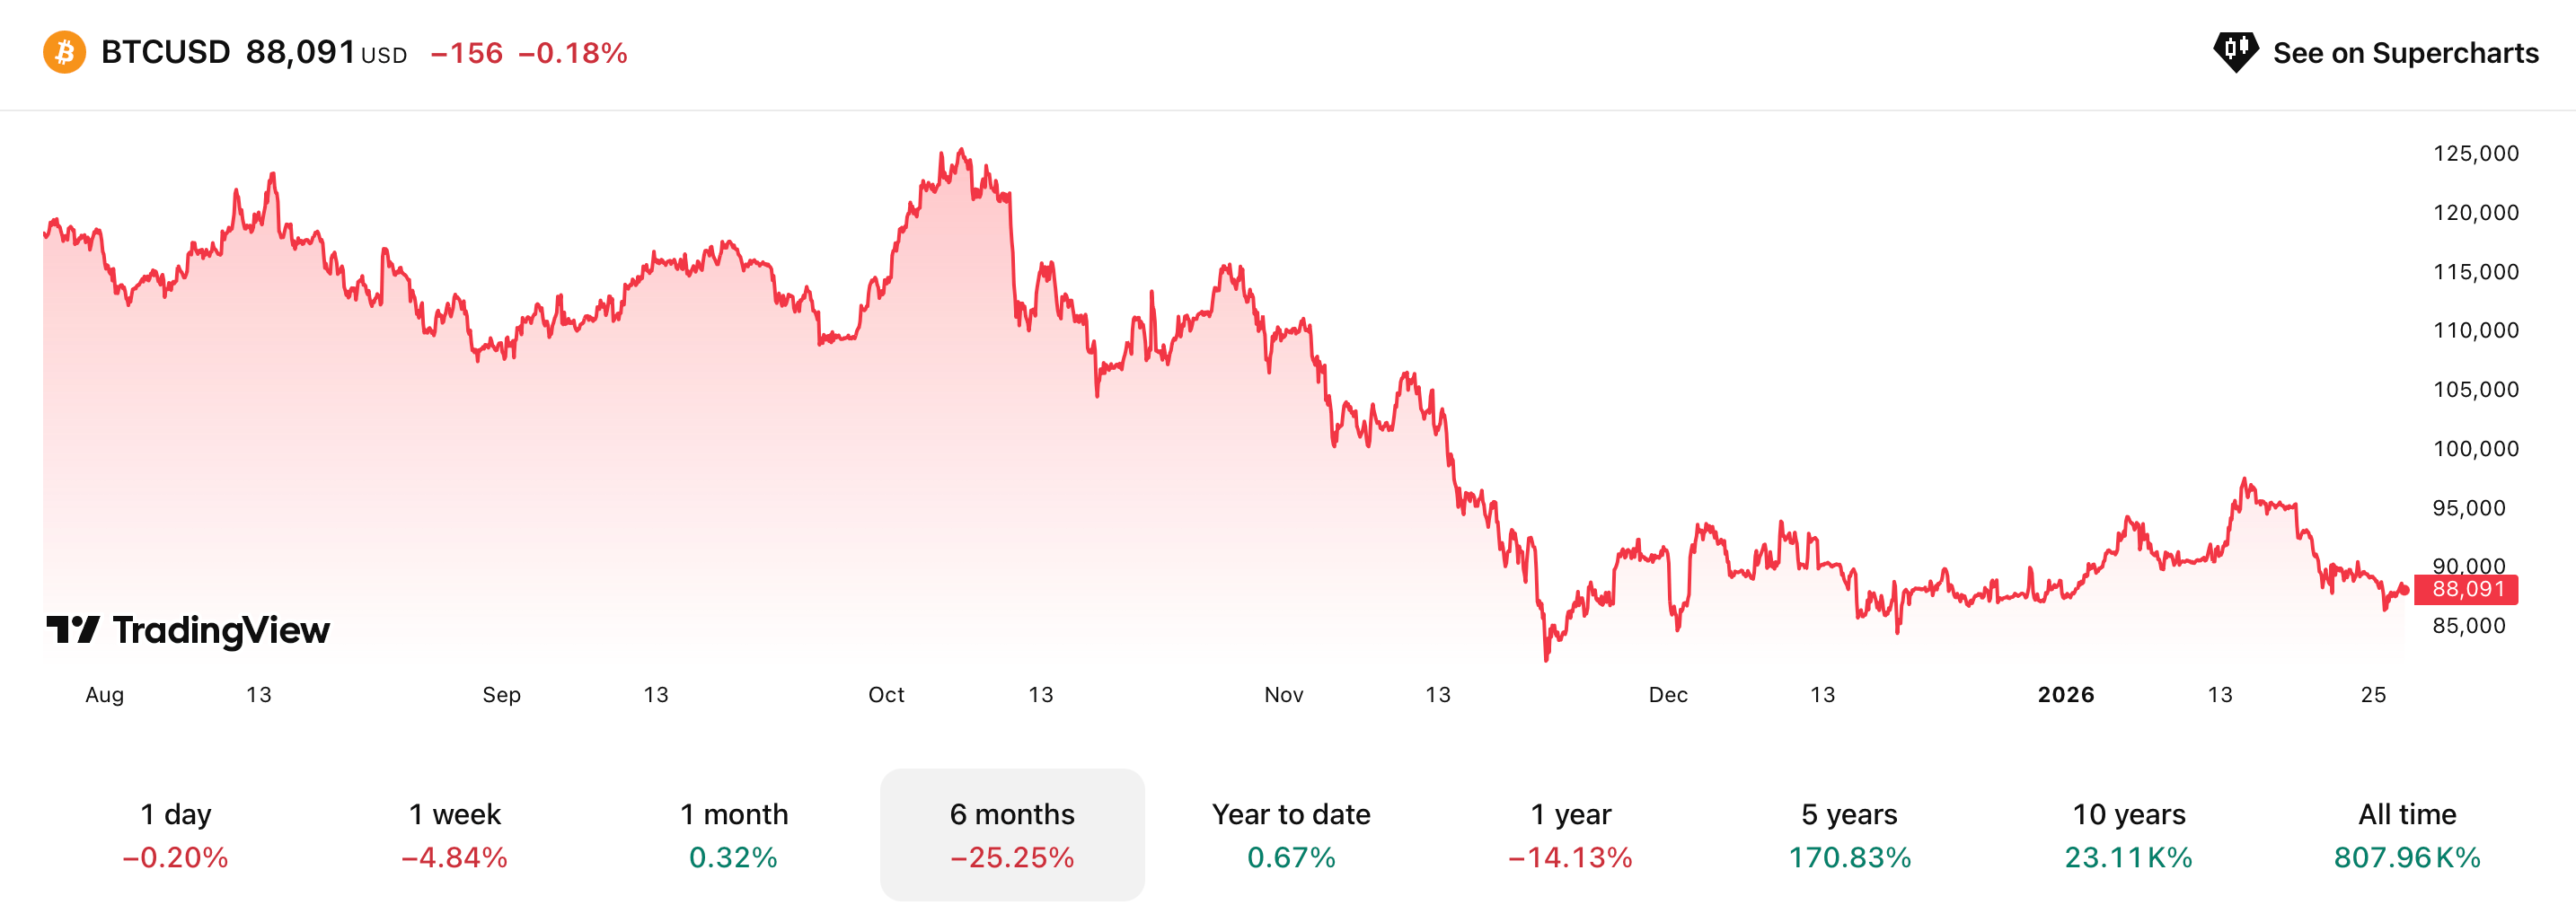Click the orange Bitcoin logo icon
Screen dimensions: 2576x914
(64, 52)
